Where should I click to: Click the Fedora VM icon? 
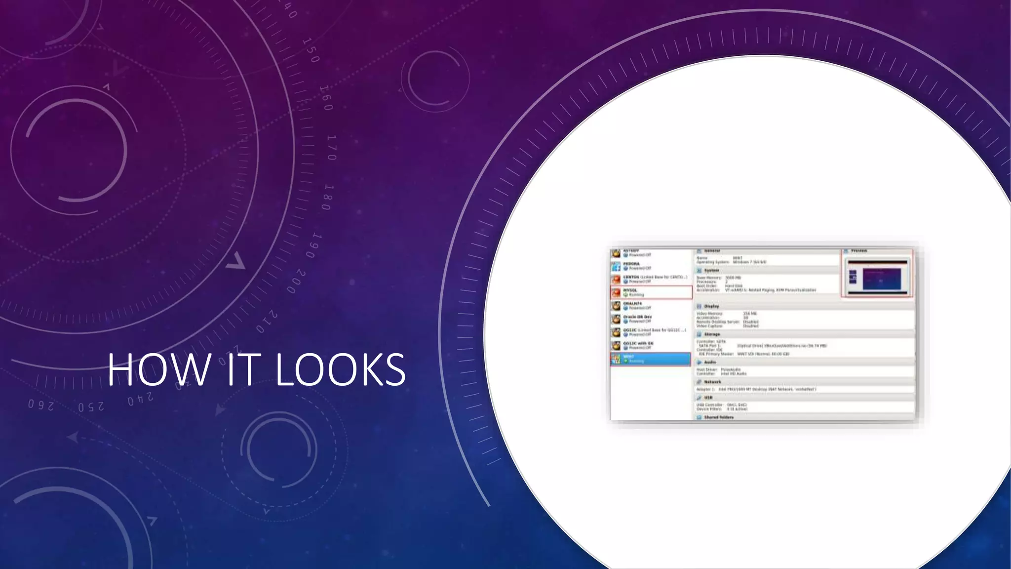(x=616, y=267)
